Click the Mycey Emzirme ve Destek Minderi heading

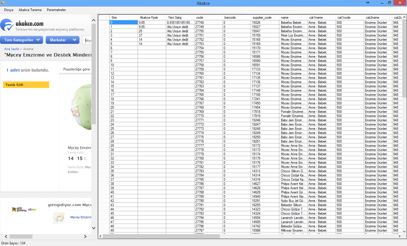pyautogui.click(x=48, y=55)
